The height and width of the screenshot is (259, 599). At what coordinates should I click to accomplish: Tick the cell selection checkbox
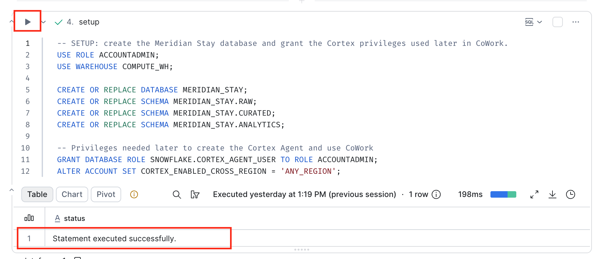(x=558, y=22)
